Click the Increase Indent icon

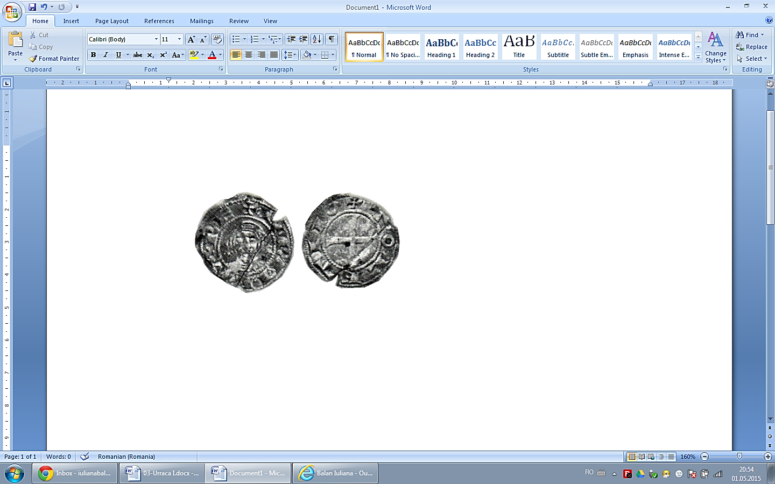pos(304,39)
